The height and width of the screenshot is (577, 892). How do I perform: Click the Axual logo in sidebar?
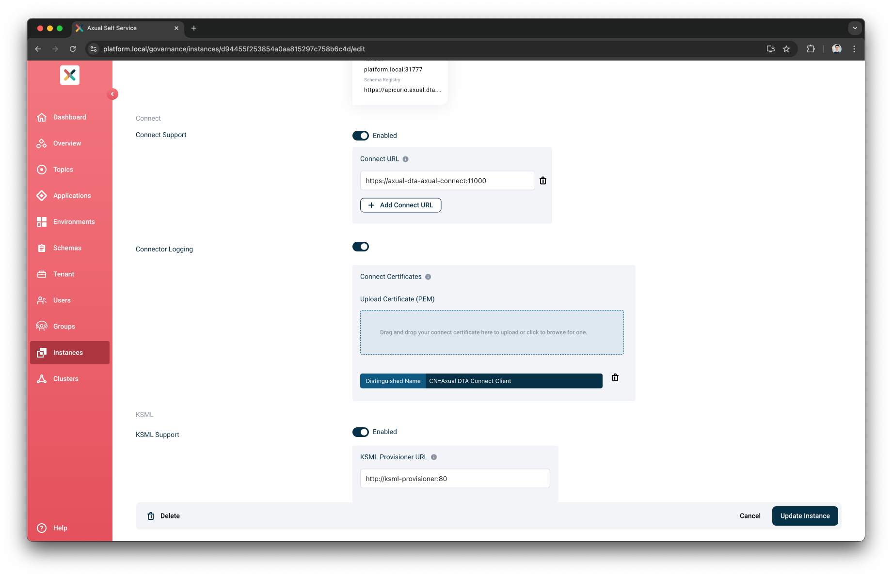70,75
